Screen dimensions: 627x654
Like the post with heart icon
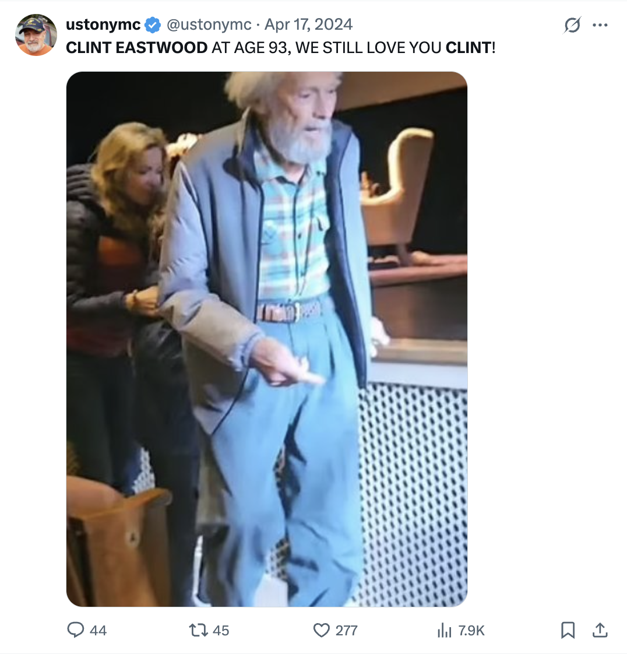[321, 630]
